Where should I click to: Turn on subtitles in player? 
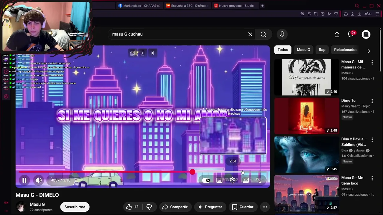pyautogui.click(x=219, y=180)
